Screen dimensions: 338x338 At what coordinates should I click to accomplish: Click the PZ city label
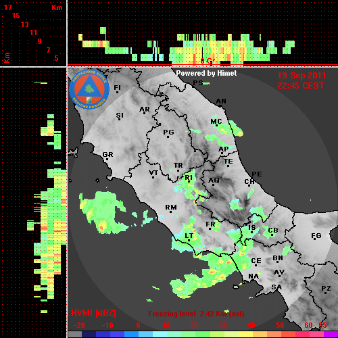[x=326, y=288]
